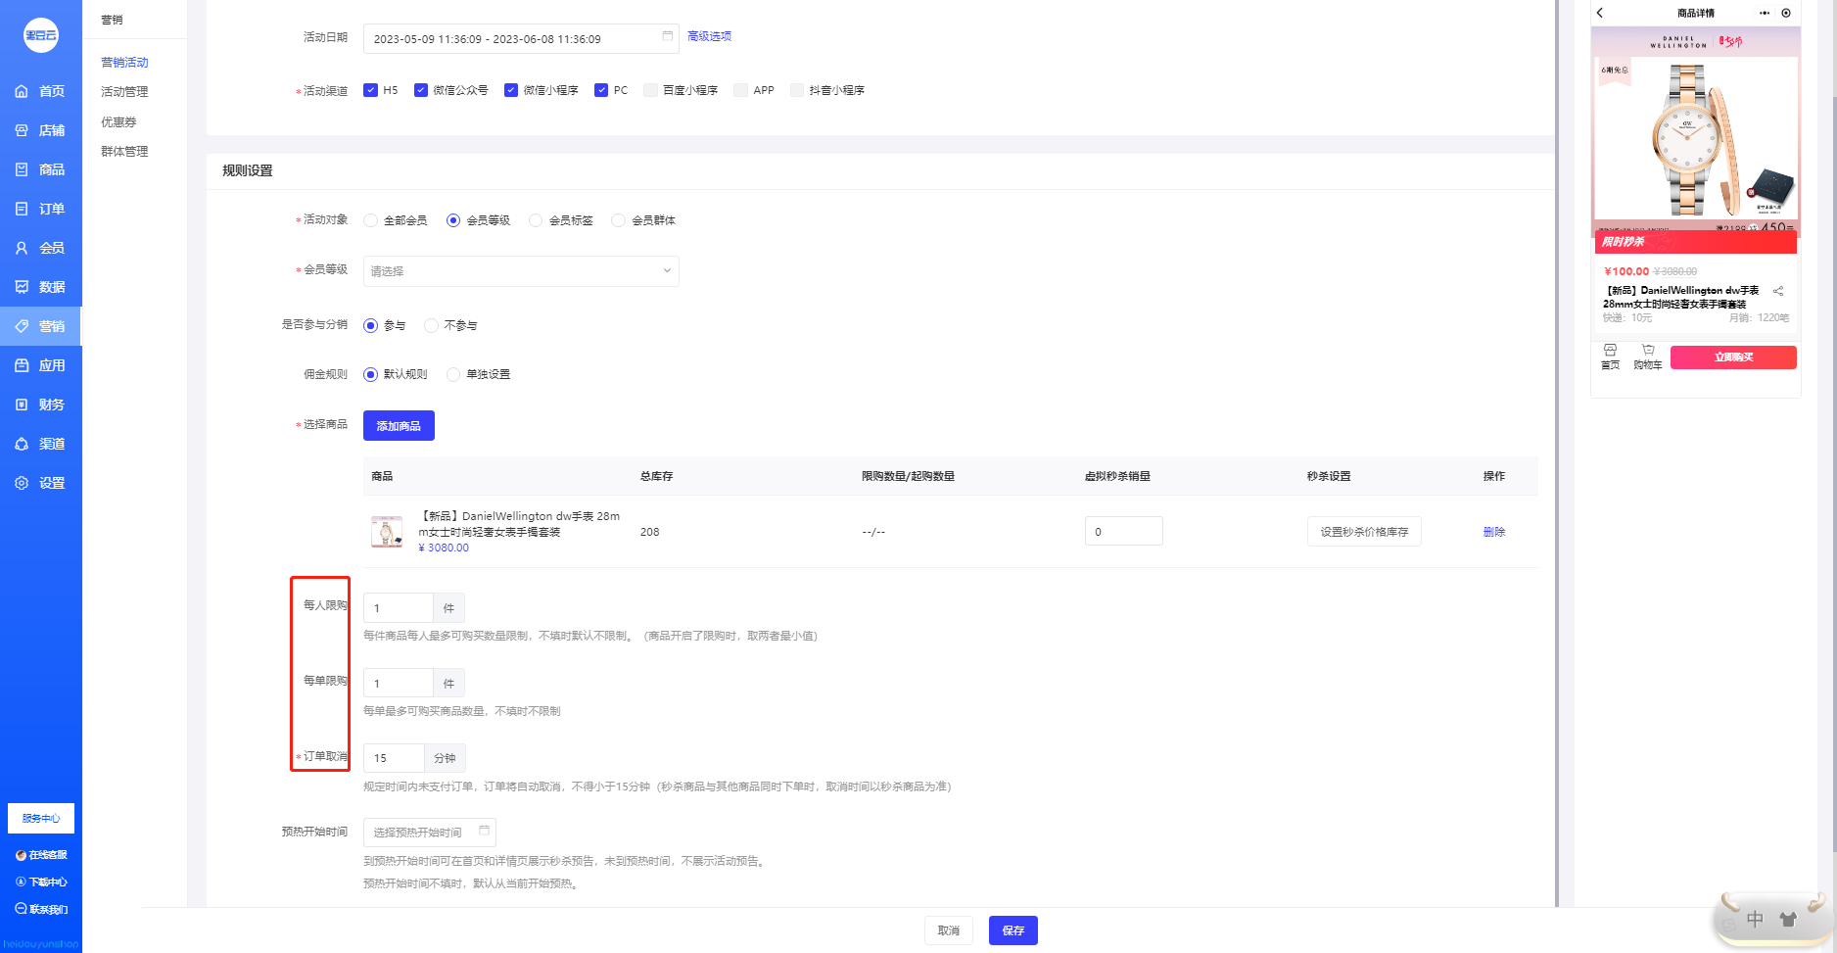Open 优惠券 submenu item
The height and width of the screenshot is (953, 1837).
pyautogui.click(x=118, y=122)
